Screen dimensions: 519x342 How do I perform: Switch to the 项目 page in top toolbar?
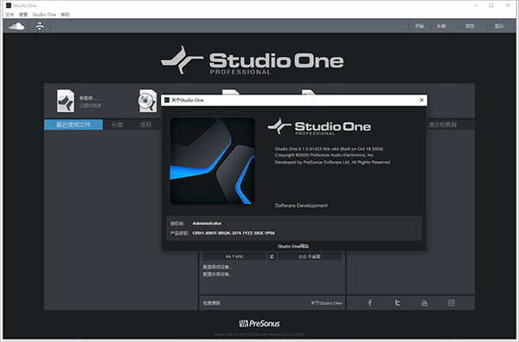pos(470,26)
